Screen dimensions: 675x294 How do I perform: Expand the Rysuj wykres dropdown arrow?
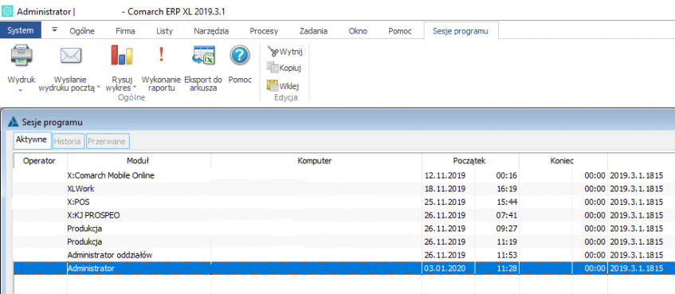pyautogui.click(x=135, y=88)
